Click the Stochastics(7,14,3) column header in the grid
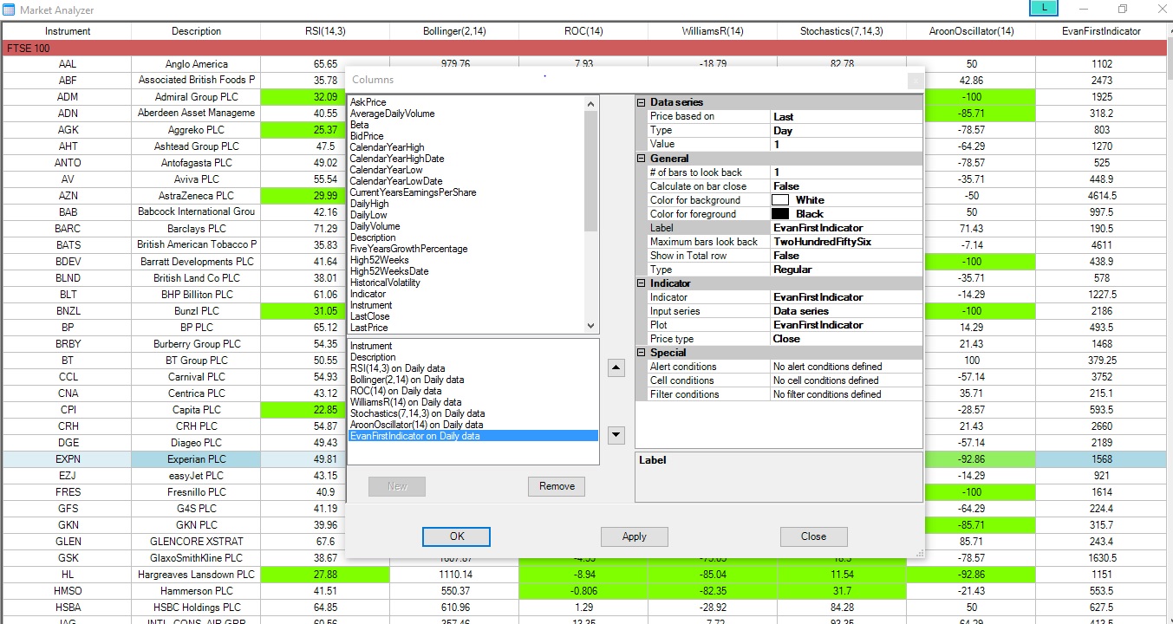Viewport: 1173px width, 624px height. pos(842,31)
